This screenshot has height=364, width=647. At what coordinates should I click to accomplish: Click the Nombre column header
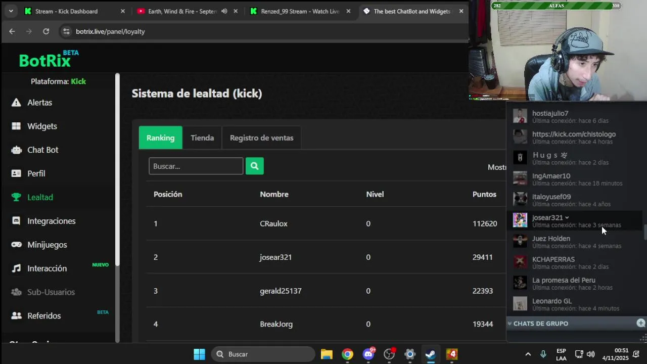coord(274,194)
